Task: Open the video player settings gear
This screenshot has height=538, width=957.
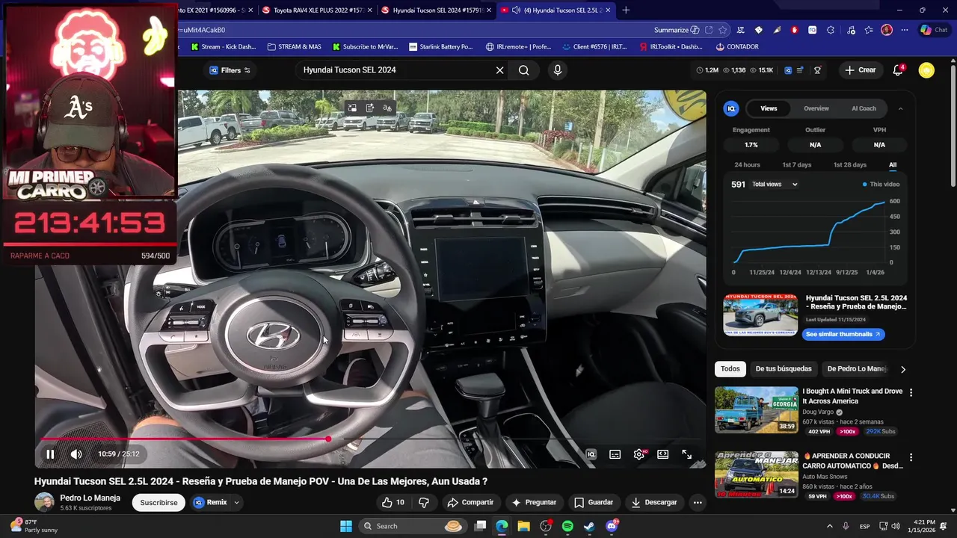Action: pos(639,454)
